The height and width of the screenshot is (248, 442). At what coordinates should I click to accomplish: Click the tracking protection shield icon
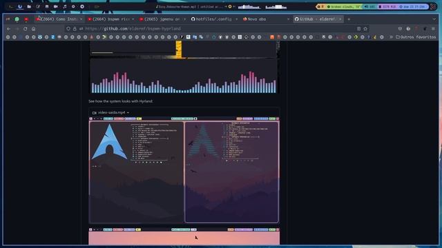[x=68, y=29]
